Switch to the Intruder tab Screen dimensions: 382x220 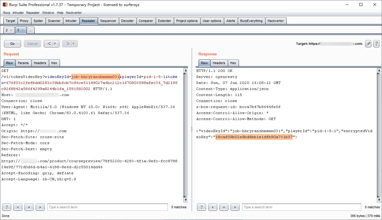[71, 21]
